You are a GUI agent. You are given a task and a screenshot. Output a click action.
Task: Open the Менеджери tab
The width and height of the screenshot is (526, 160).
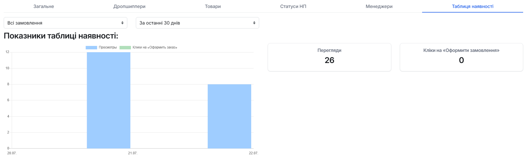click(379, 6)
